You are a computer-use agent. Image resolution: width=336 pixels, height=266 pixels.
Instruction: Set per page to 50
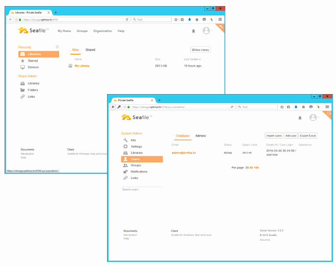[x=251, y=168]
